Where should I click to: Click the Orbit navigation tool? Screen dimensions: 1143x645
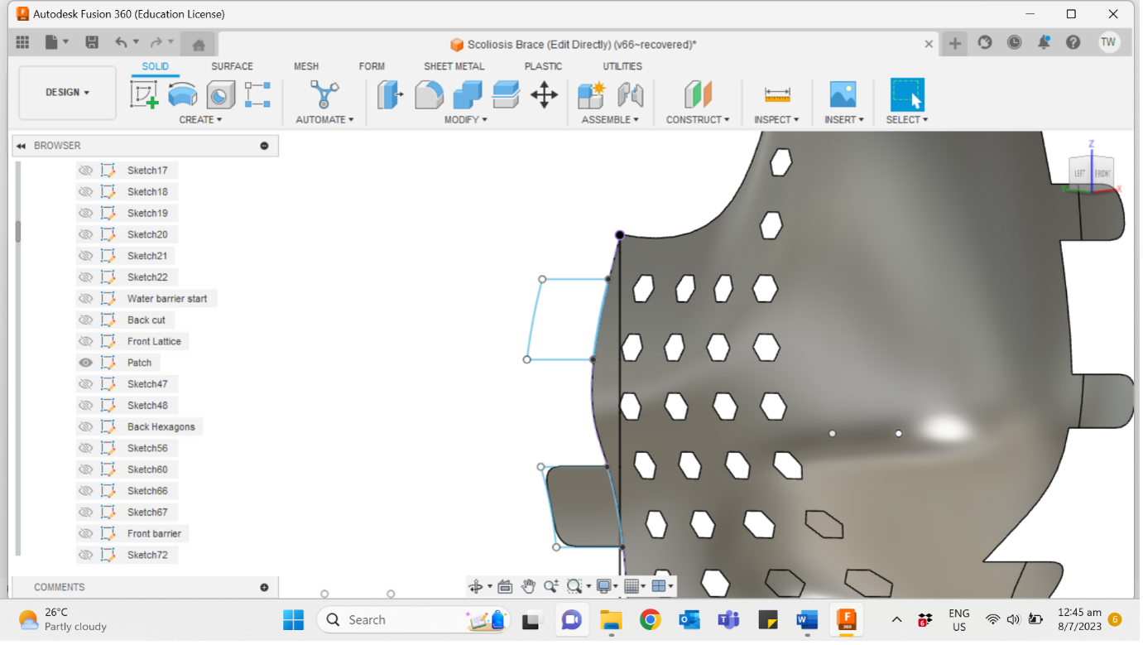point(476,586)
